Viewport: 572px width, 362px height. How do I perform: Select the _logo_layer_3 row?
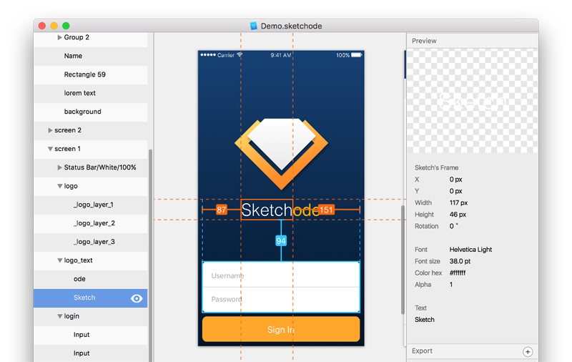(x=91, y=242)
